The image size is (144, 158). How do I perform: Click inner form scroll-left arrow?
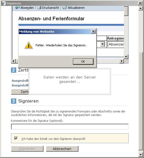13,61
